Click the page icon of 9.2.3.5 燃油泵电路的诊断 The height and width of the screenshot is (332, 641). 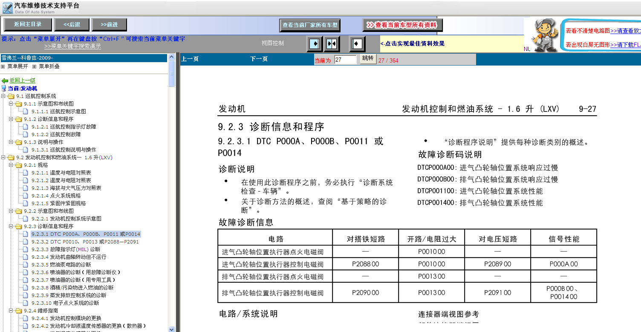point(26,265)
